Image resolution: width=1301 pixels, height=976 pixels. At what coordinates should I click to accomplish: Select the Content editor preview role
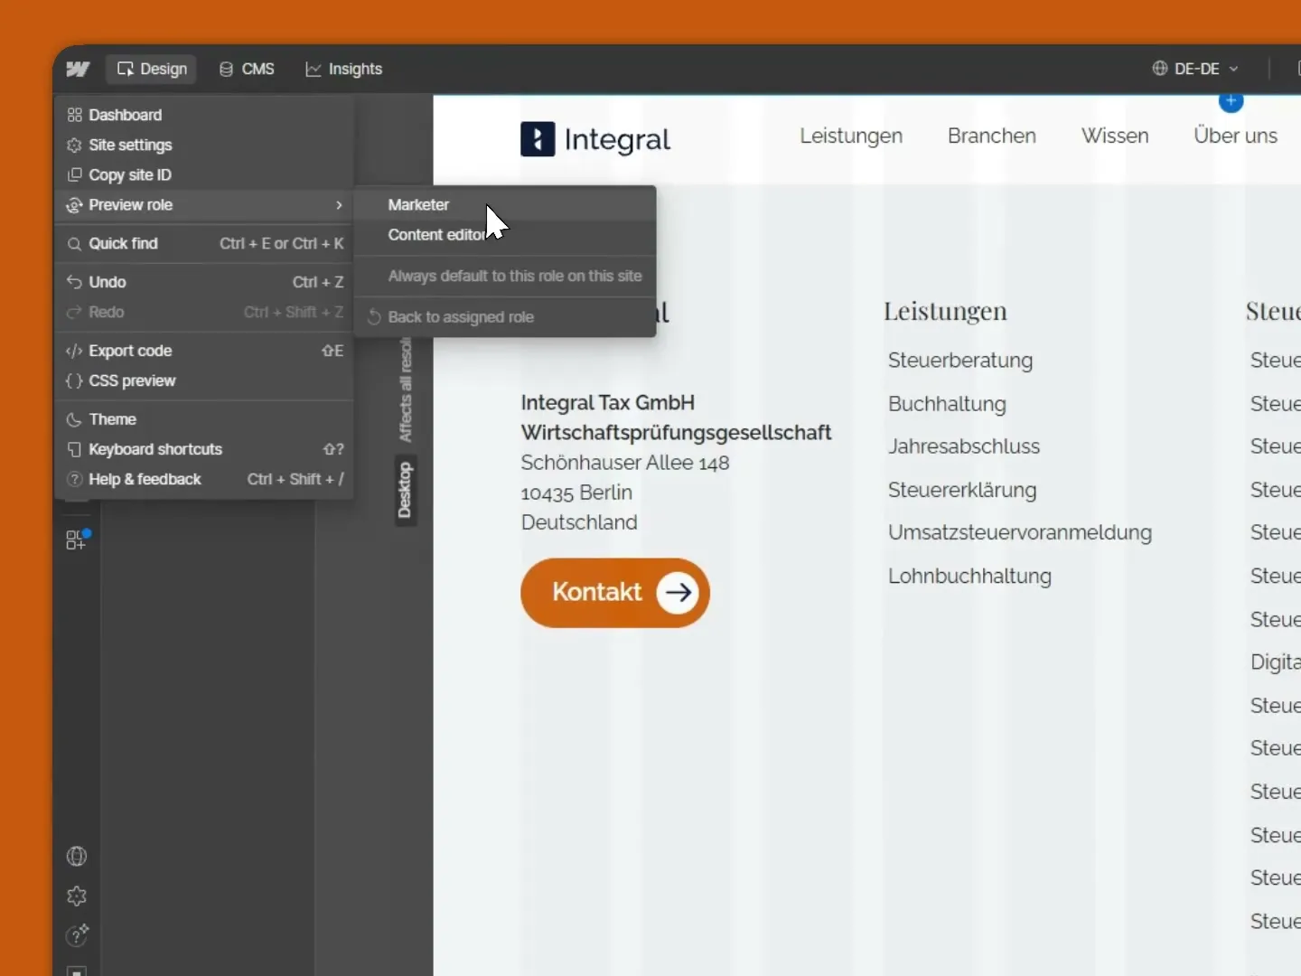505,235
